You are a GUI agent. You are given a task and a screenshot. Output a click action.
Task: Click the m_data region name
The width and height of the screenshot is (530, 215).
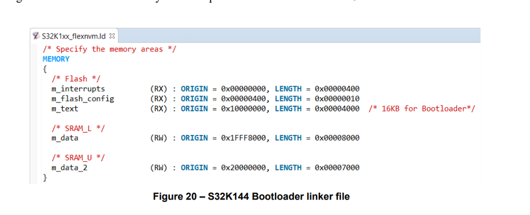coord(65,138)
